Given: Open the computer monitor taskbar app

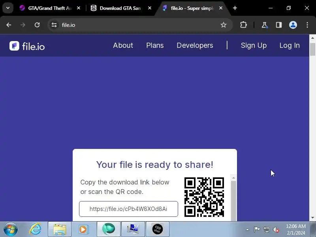Looking at the screenshot, I should pyautogui.click(x=133, y=229).
